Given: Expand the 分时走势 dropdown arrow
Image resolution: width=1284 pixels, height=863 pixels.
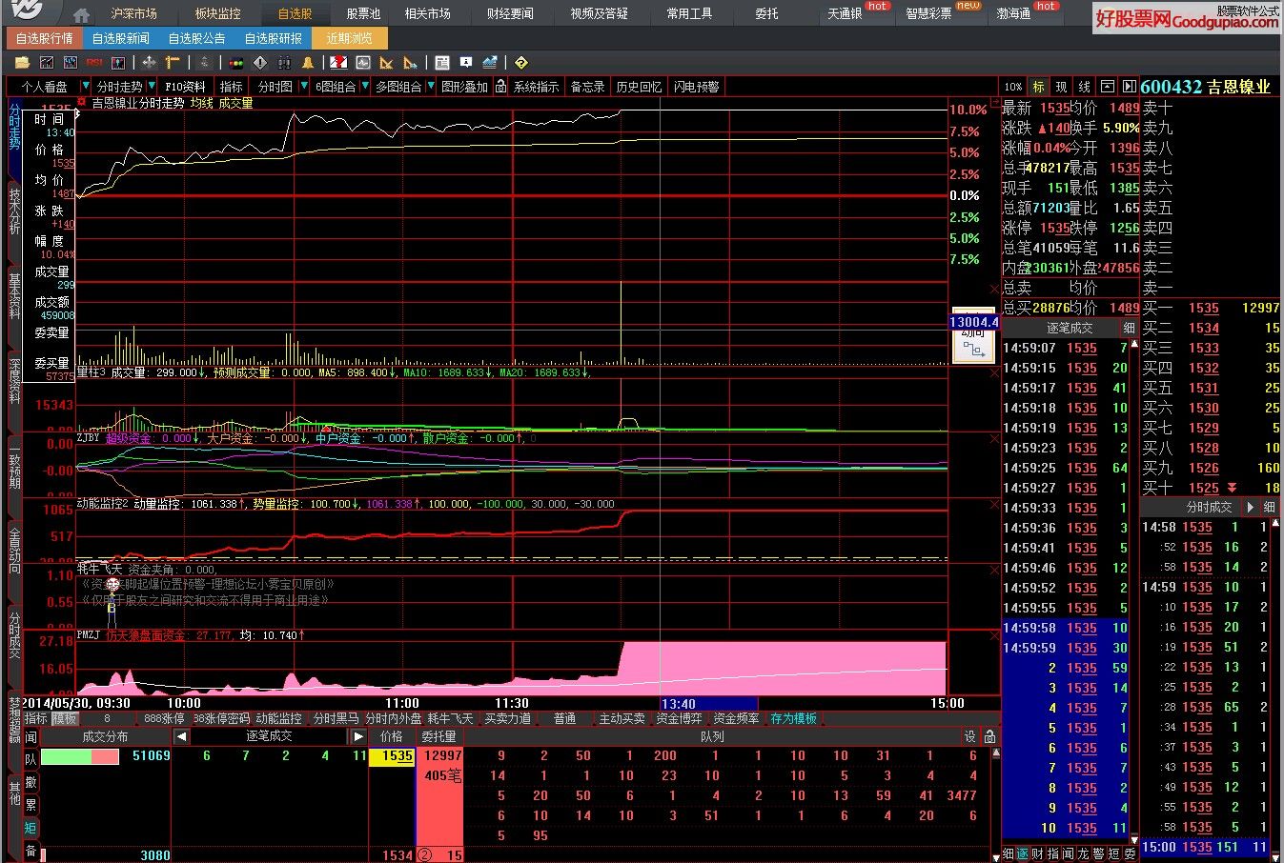Looking at the screenshot, I should click(152, 87).
